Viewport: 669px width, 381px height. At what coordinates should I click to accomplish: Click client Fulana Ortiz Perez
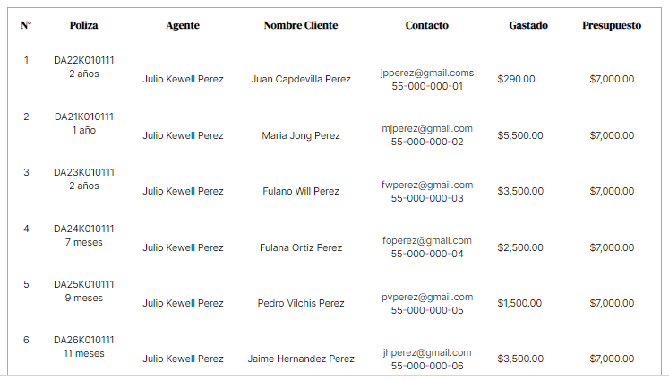coord(301,247)
